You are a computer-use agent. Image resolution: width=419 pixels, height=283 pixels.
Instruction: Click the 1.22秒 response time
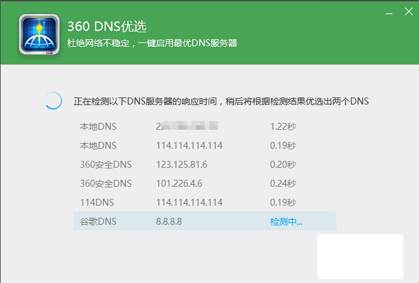coord(283,127)
